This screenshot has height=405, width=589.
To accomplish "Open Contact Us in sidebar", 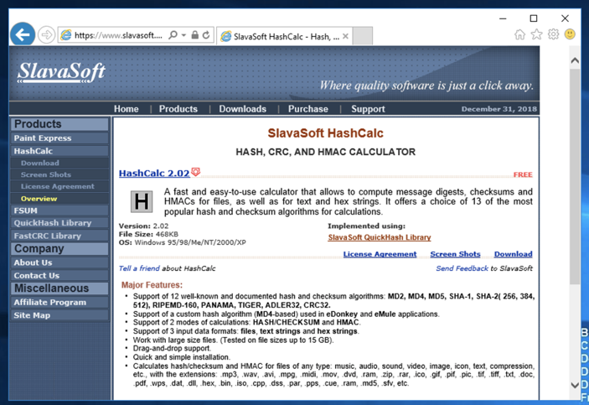I will tap(59, 275).
